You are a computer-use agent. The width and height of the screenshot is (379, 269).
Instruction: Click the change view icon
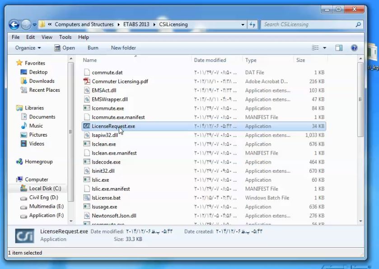(315, 48)
